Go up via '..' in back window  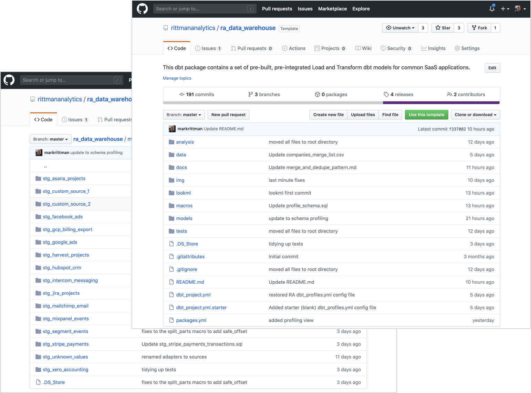point(45,166)
